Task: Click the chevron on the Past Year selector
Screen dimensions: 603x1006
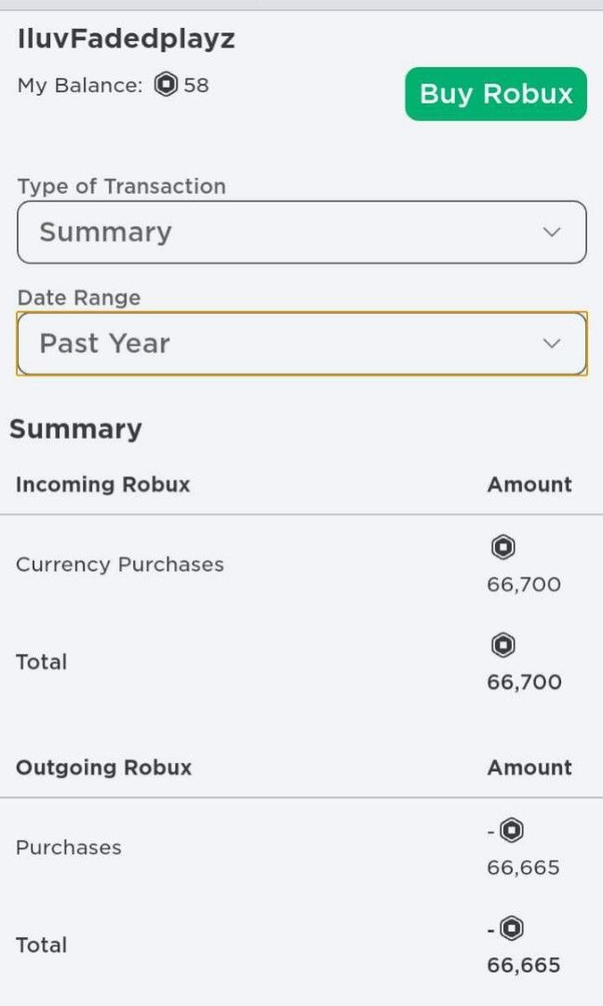Action: [x=551, y=343]
